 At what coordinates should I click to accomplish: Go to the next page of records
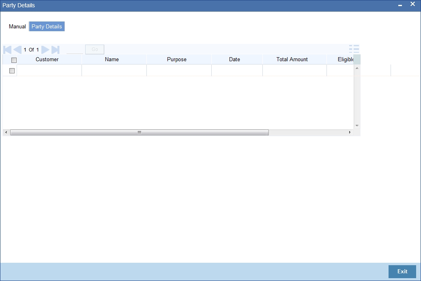[x=45, y=49]
